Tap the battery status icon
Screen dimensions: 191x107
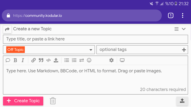point(176,4)
